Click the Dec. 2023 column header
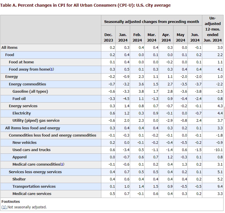 [x=108, y=37]
